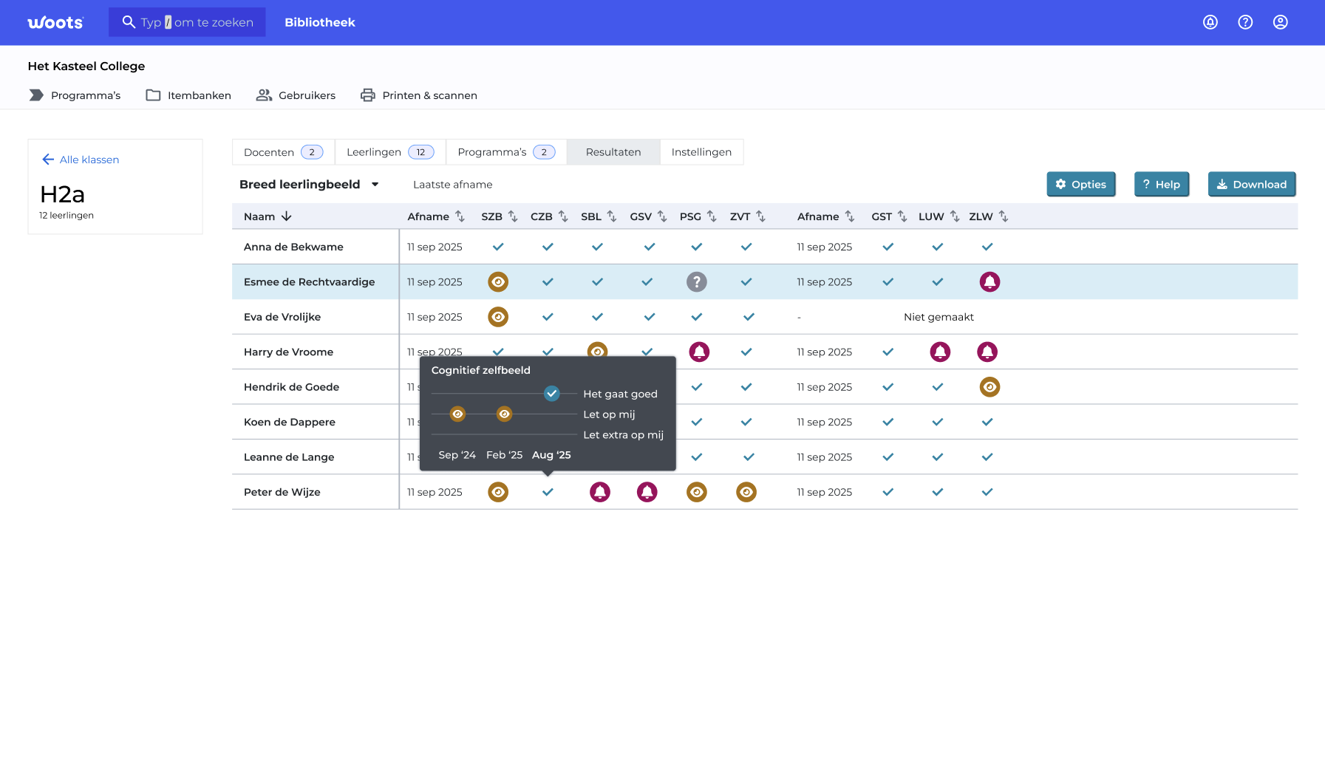1325x783 pixels.
Task: Go back via Alle klassen link
Action: tap(81, 160)
